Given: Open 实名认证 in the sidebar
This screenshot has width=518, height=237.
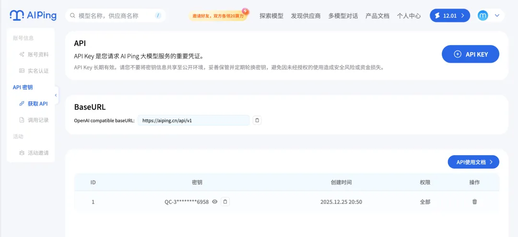Looking at the screenshot, I should [x=34, y=71].
